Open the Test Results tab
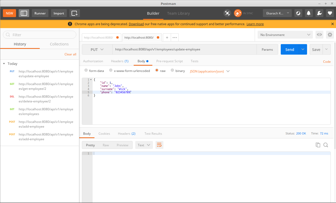The width and height of the screenshot is (336, 203). point(153,133)
